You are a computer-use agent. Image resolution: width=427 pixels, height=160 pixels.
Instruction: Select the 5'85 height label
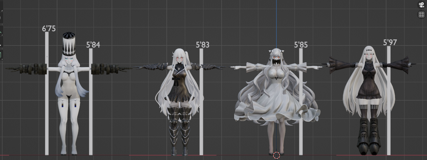pyautogui.click(x=301, y=45)
